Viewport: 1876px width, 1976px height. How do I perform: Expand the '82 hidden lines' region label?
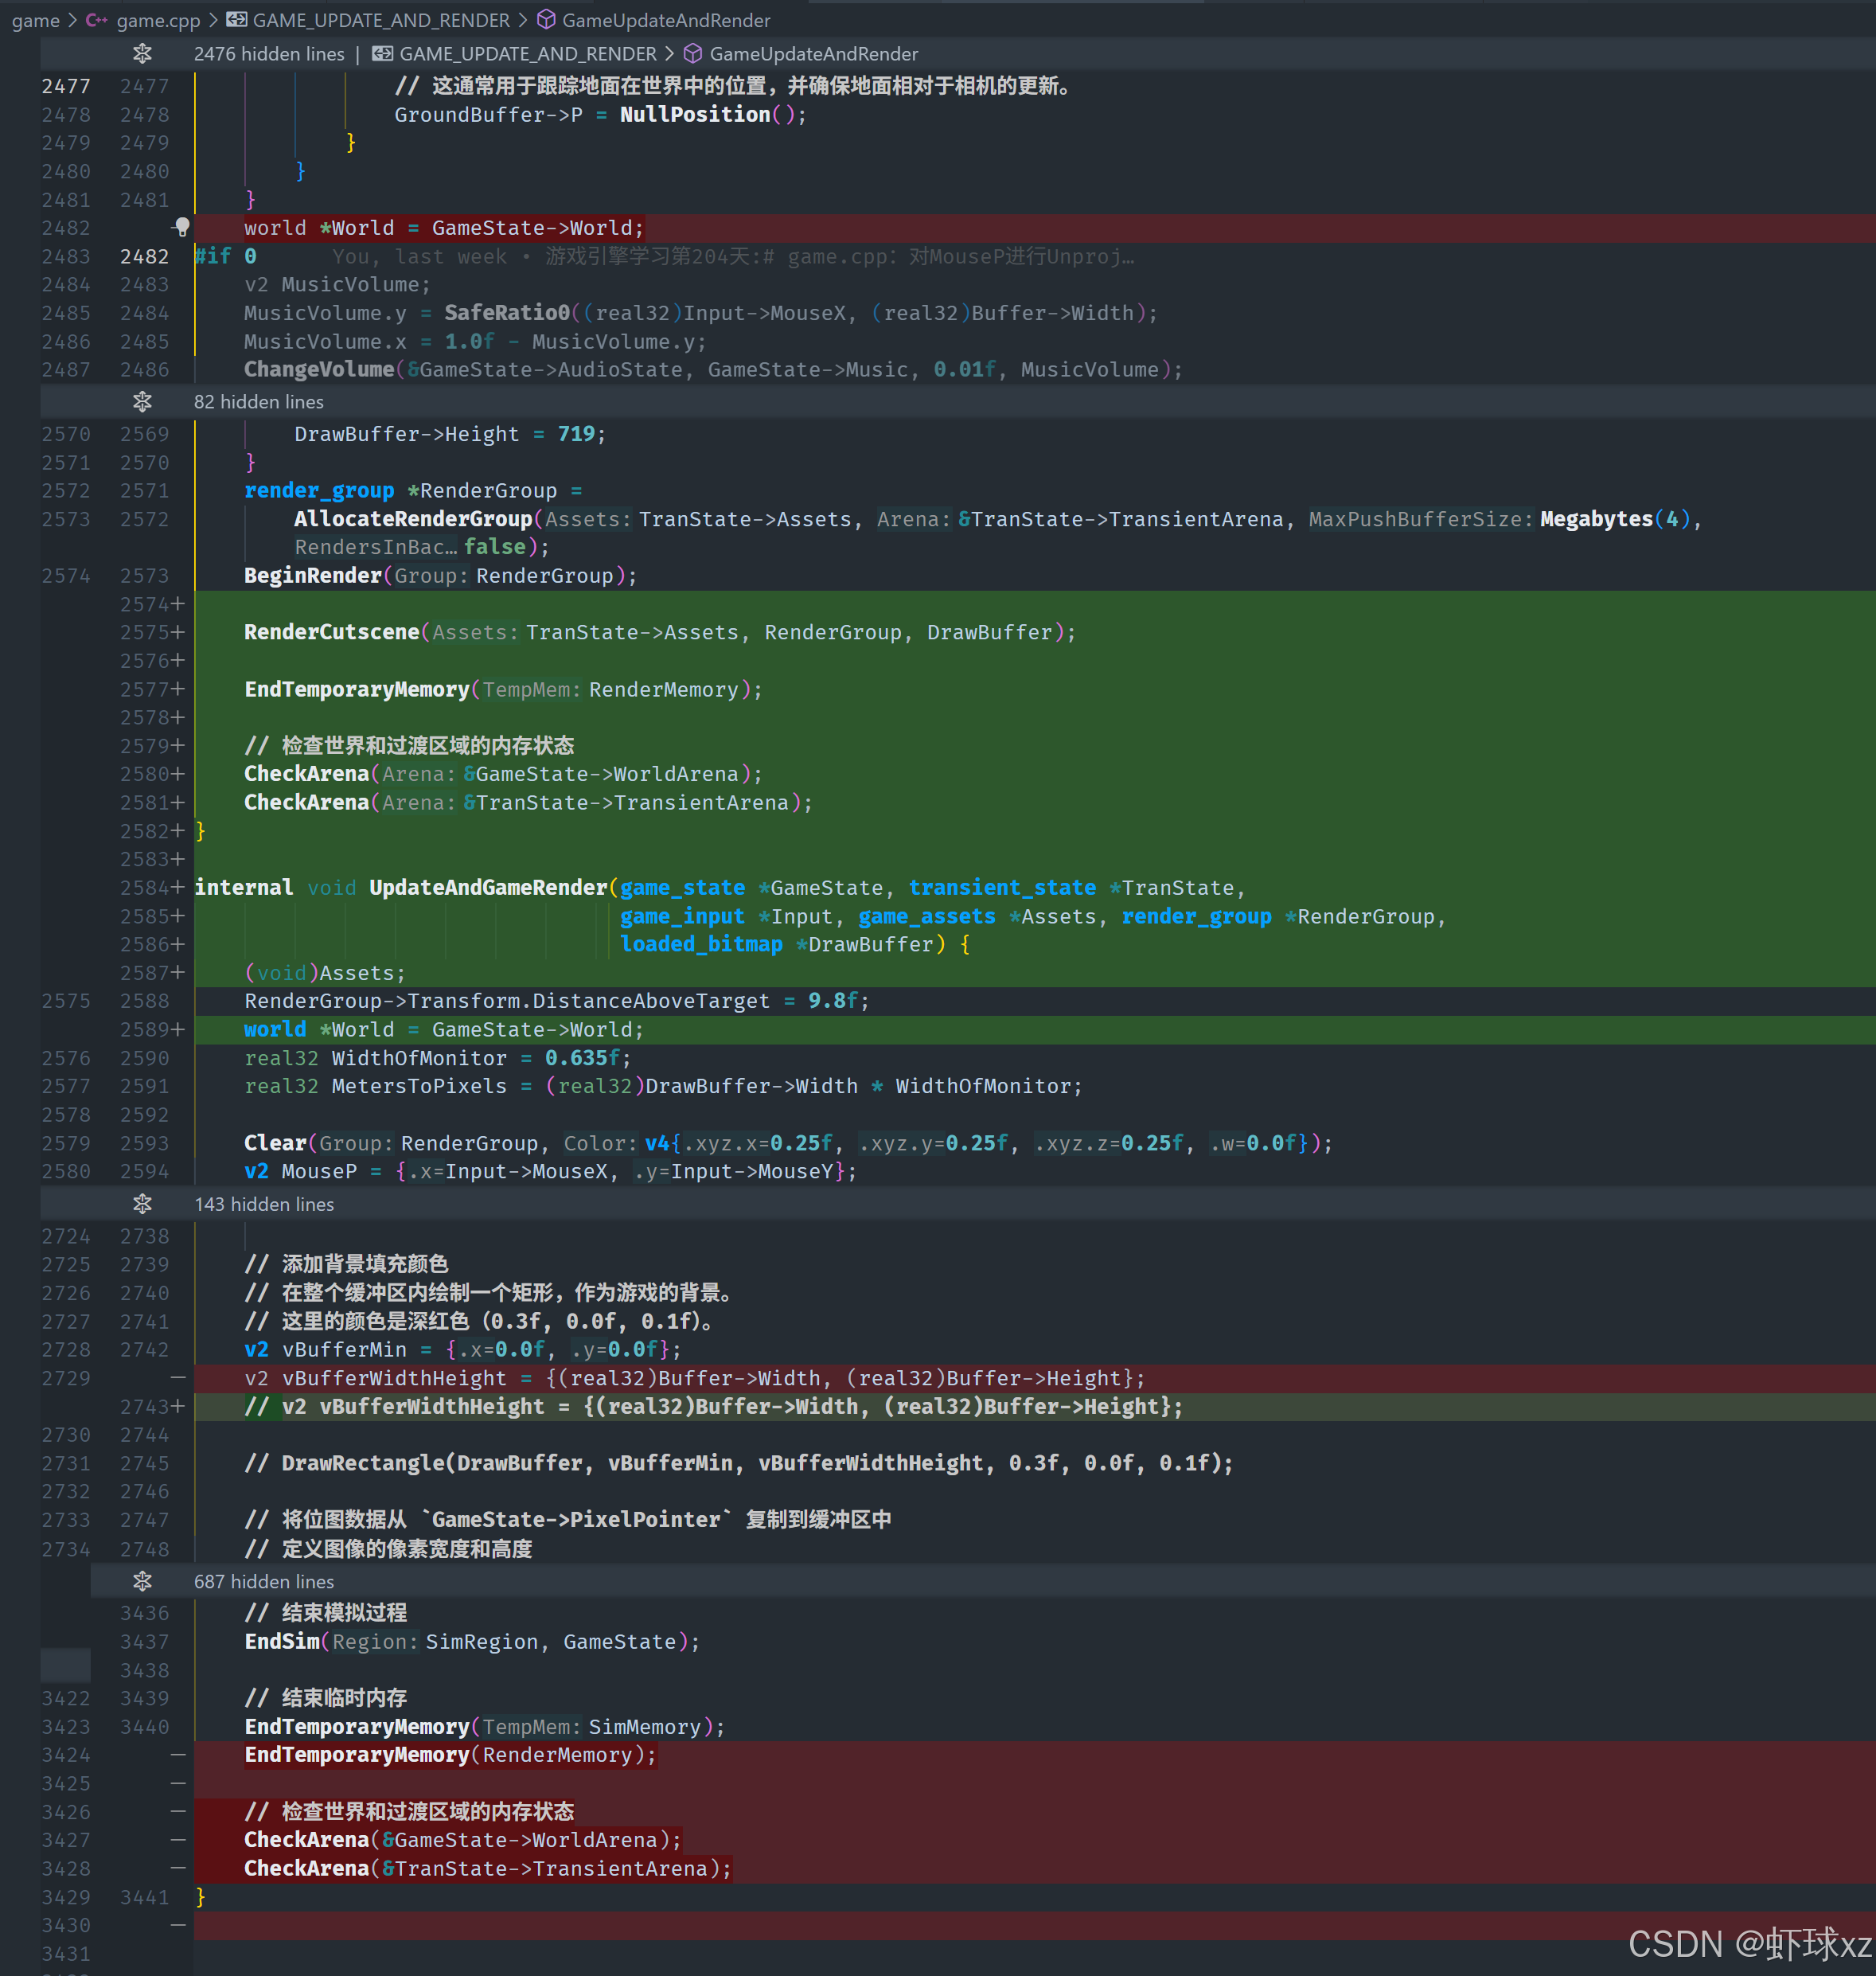[x=258, y=402]
